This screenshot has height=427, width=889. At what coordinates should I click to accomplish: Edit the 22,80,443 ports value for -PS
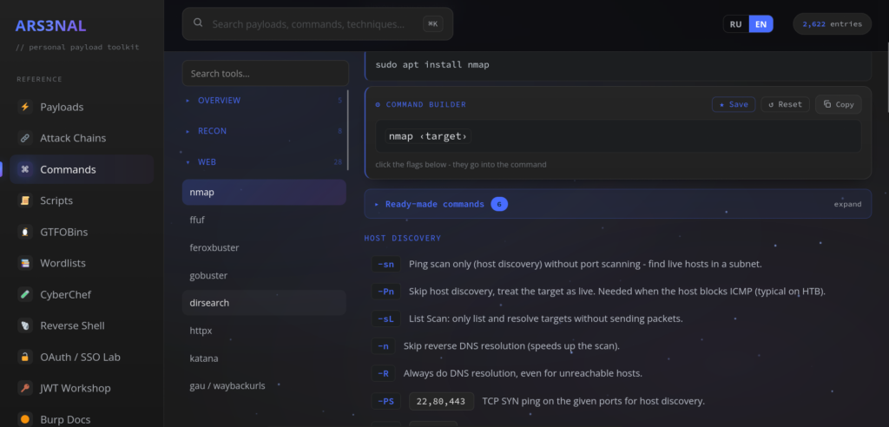tap(441, 402)
